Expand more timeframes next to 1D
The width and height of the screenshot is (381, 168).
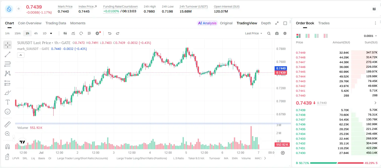coord(51,33)
